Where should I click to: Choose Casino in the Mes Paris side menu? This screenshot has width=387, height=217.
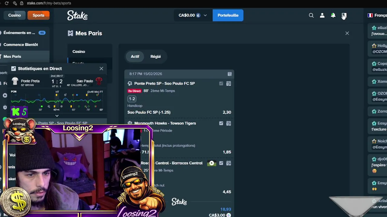click(79, 52)
